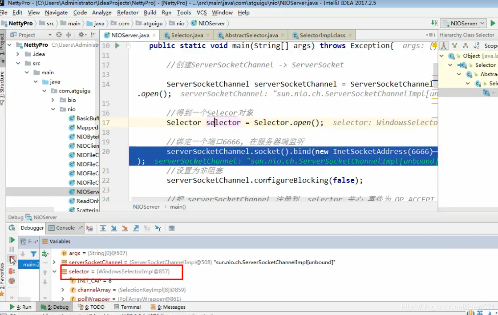Show class hierarchy in Hierarchy panel

pyautogui.click(x=444, y=46)
